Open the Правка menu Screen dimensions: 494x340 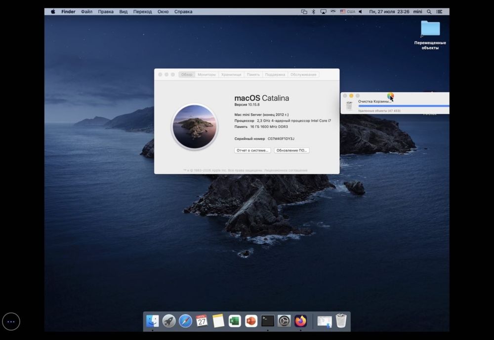click(106, 12)
